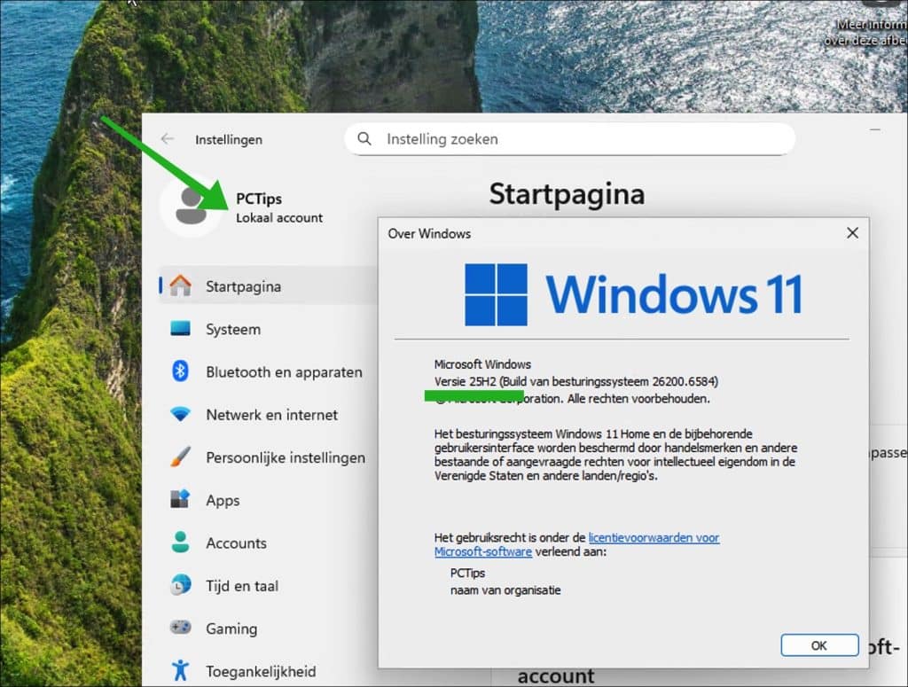This screenshot has height=687, width=908.
Task: Select the Bluetooth en apparaten icon
Action: 180,372
